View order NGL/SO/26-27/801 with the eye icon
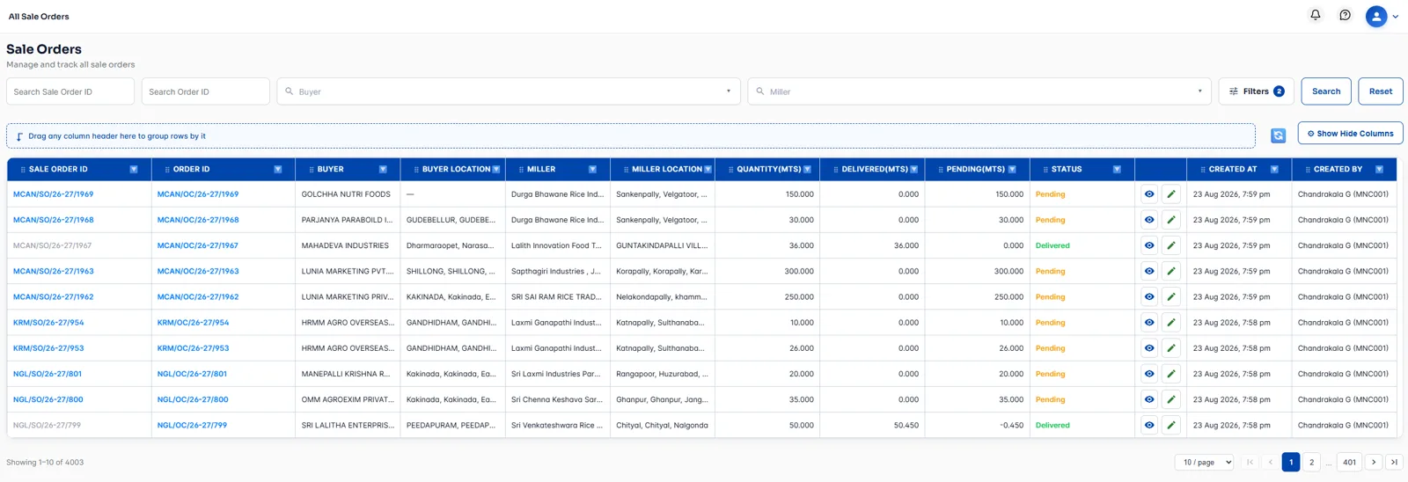The height and width of the screenshot is (482, 1408). (1149, 374)
